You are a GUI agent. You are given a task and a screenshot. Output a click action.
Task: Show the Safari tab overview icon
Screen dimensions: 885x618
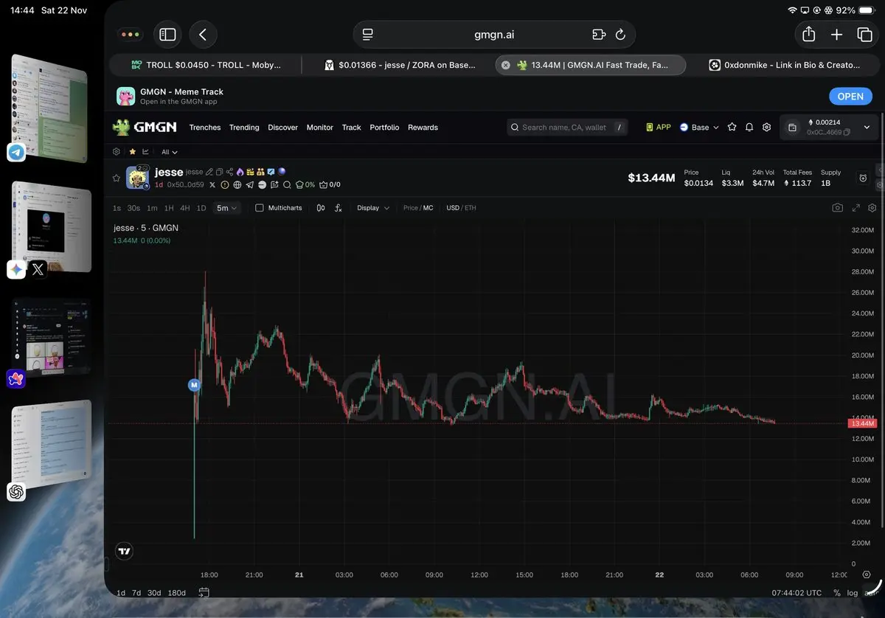click(x=864, y=35)
